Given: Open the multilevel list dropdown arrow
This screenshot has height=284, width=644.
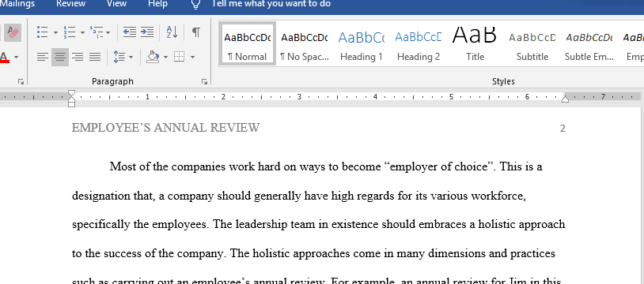Looking at the screenshot, I should [x=108, y=32].
